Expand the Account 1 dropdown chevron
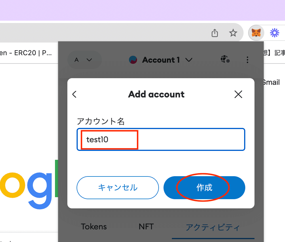This screenshot has width=285, height=242. [189, 60]
